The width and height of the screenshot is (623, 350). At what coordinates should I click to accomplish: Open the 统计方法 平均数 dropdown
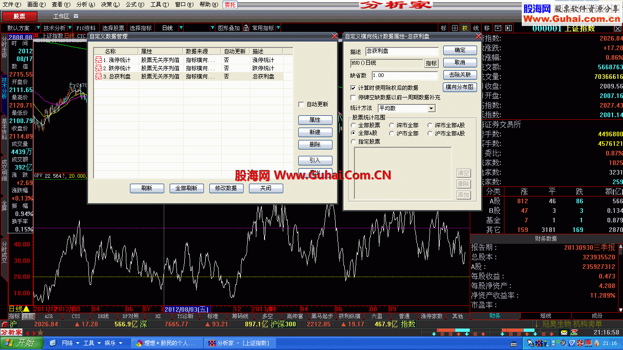click(x=431, y=108)
